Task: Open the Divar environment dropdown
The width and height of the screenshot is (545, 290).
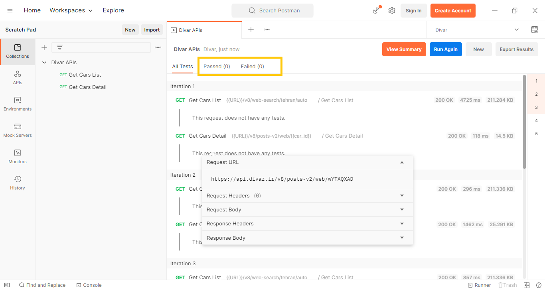Action: 477,30
